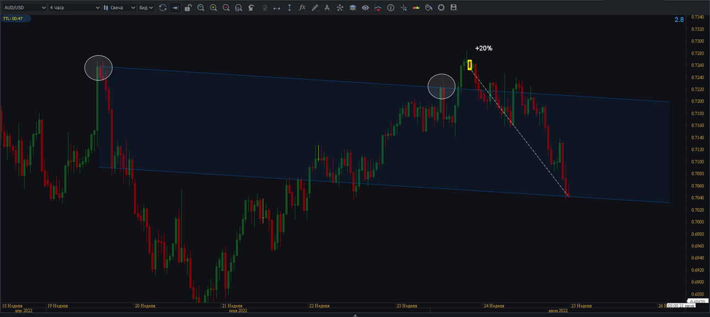Open the layers stack icon
Image resolution: width=710 pixels, height=317 pixels.
point(353,8)
